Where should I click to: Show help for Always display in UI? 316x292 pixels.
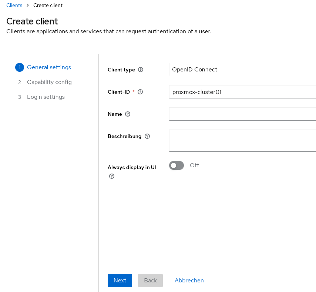(x=112, y=176)
